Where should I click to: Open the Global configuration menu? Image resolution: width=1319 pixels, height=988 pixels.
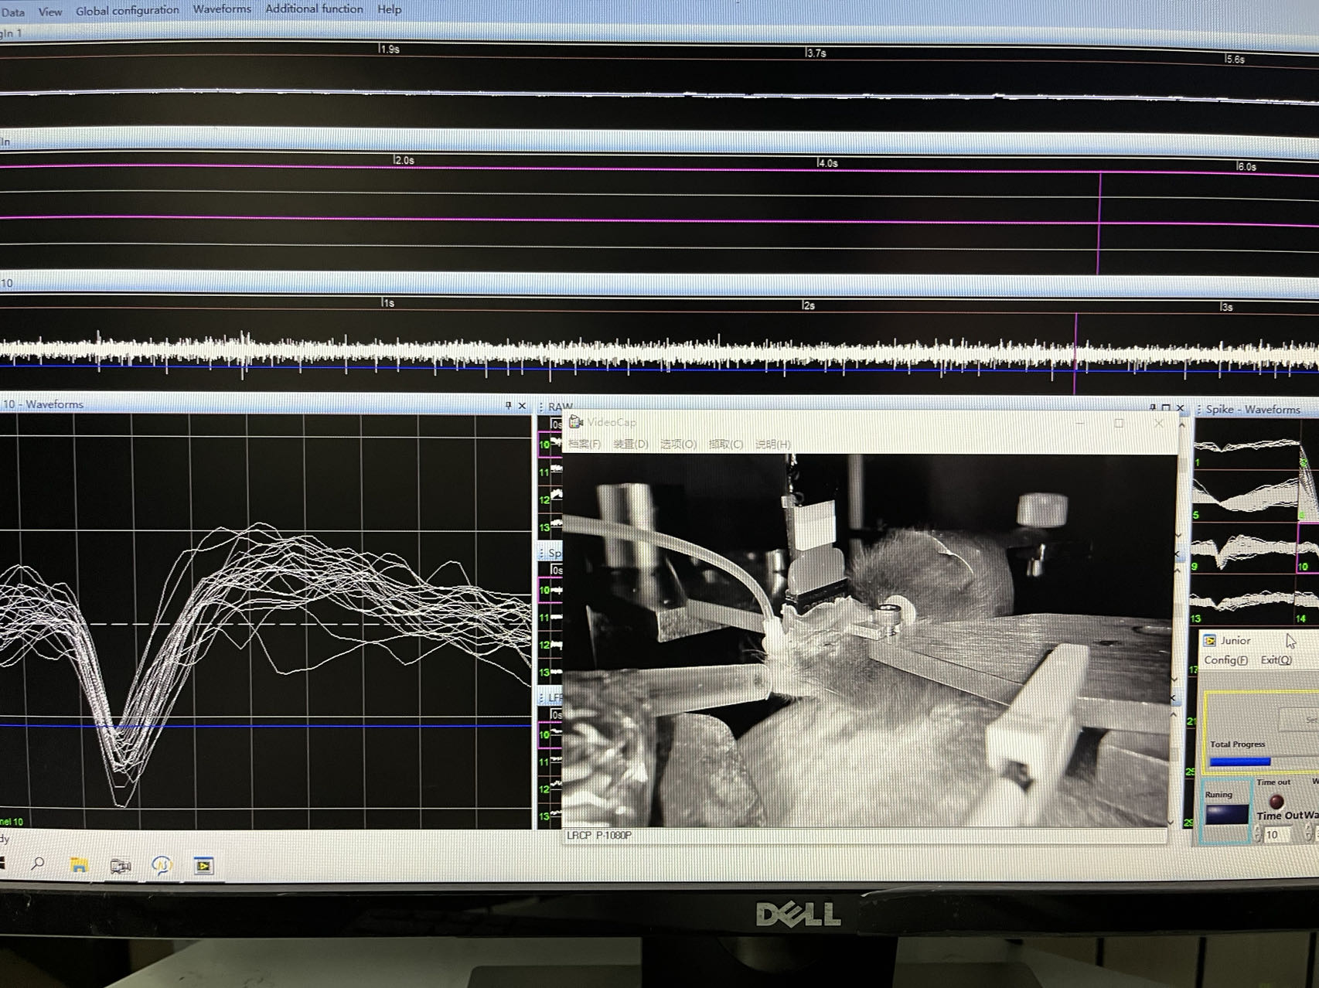pyautogui.click(x=127, y=10)
